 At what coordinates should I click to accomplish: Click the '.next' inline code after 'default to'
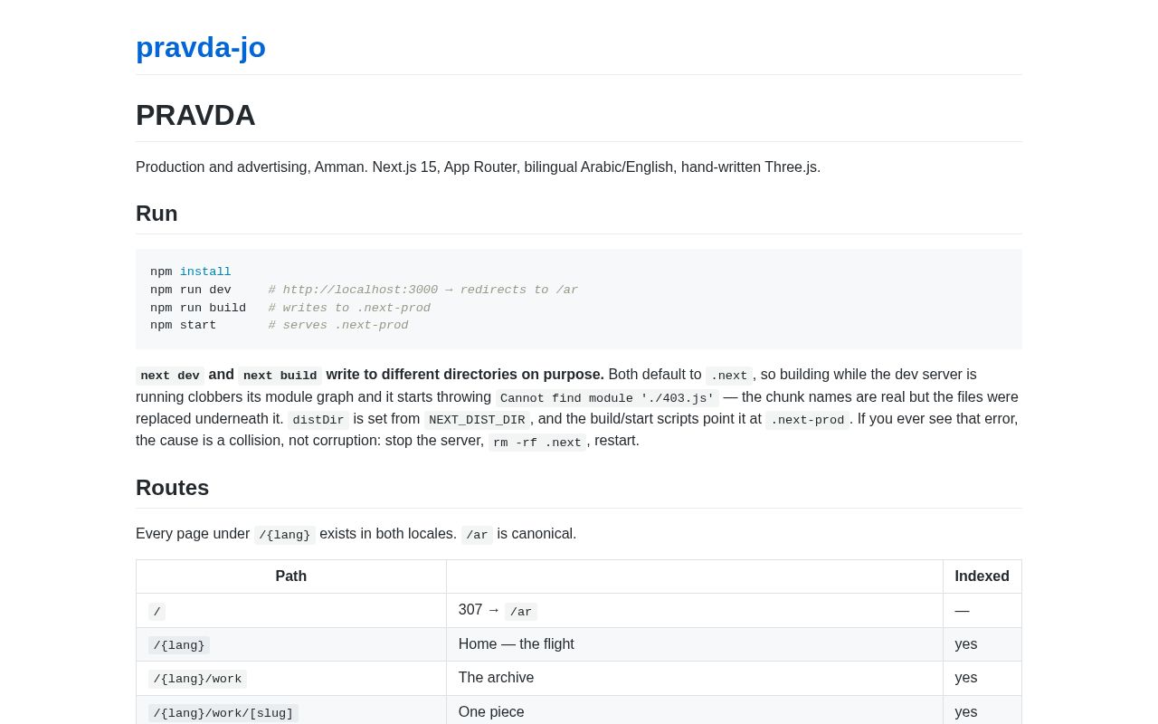click(x=729, y=376)
